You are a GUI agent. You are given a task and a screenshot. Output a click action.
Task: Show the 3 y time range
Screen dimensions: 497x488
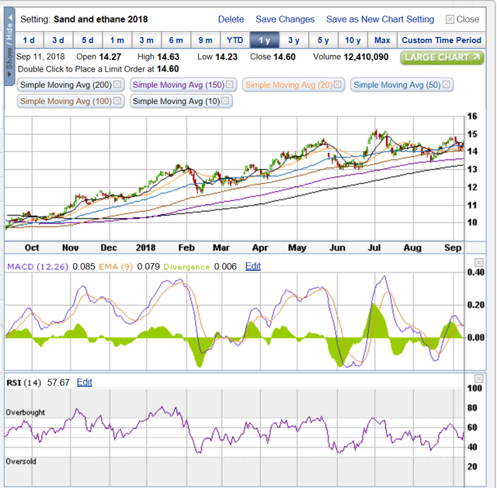click(x=294, y=40)
